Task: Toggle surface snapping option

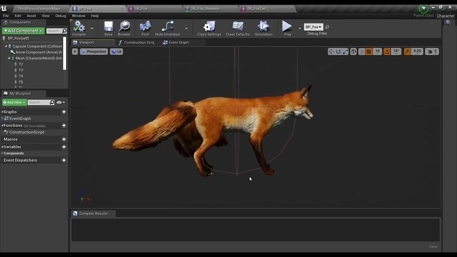Action: coord(362,51)
